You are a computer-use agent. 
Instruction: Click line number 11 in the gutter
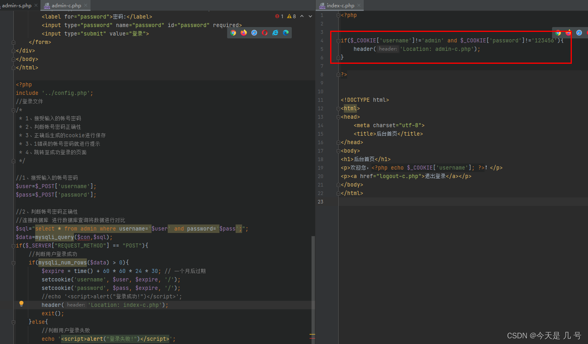[320, 100]
